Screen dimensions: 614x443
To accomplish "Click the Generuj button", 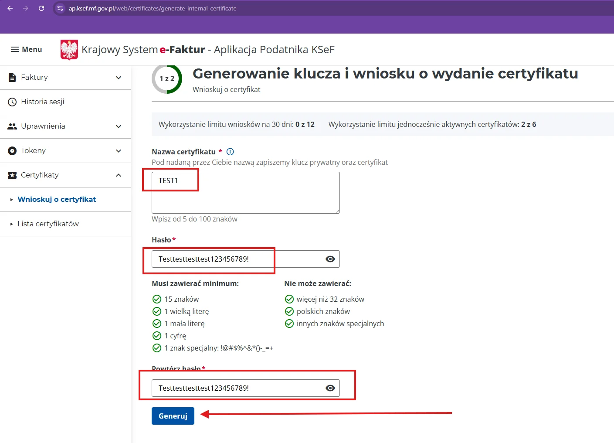I will [173, 416].
